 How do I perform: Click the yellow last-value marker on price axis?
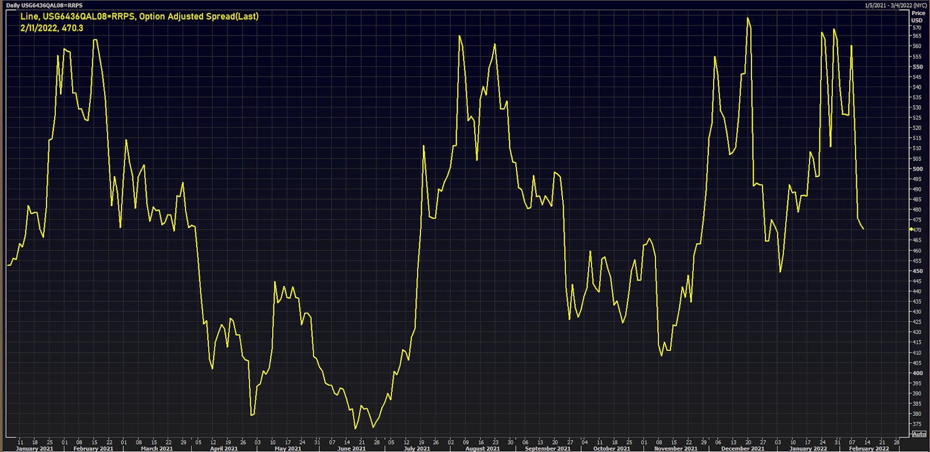911,229
